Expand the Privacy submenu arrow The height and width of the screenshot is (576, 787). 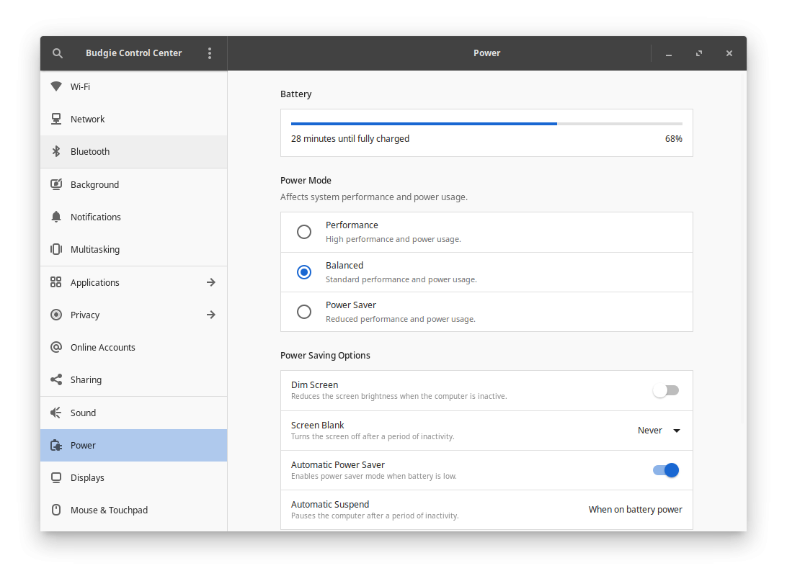210,315
